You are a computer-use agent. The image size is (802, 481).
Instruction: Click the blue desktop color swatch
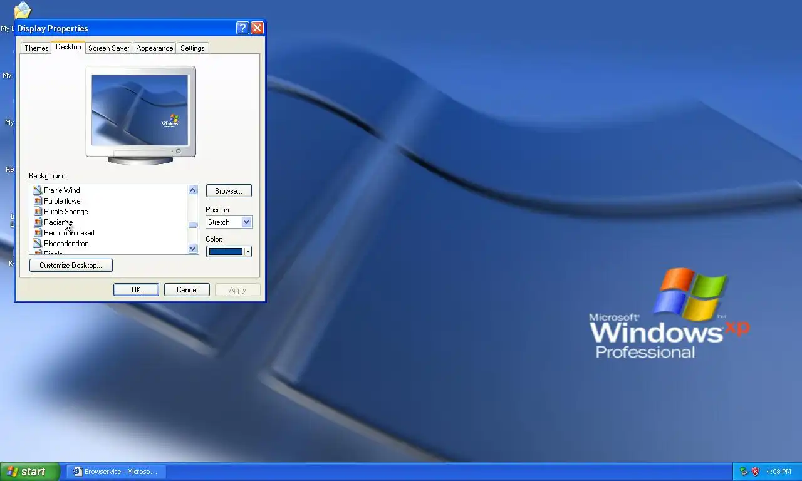coord(226,252)
